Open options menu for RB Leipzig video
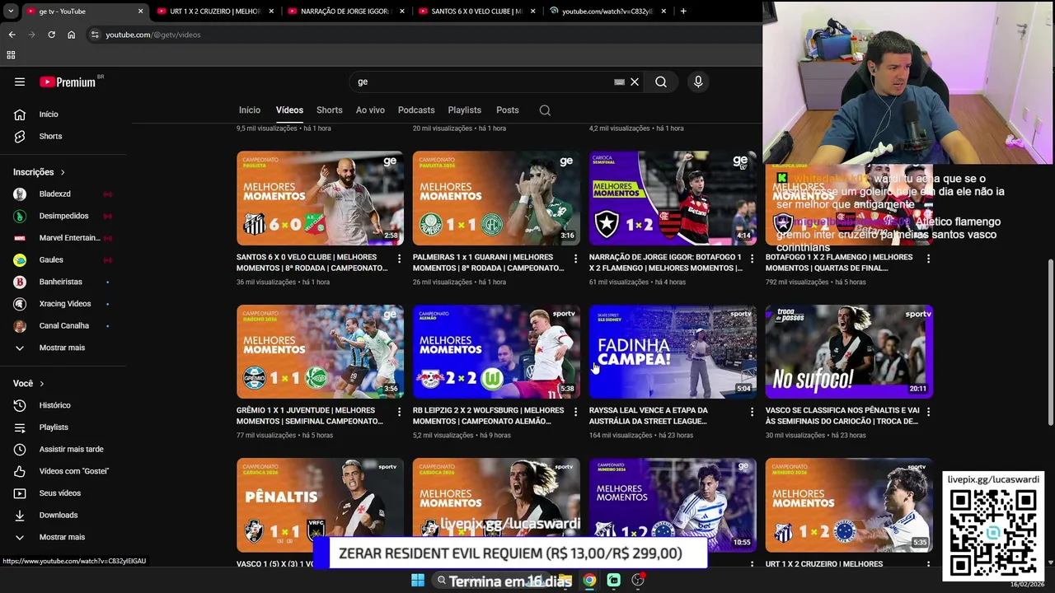 [x=575, y=412]
